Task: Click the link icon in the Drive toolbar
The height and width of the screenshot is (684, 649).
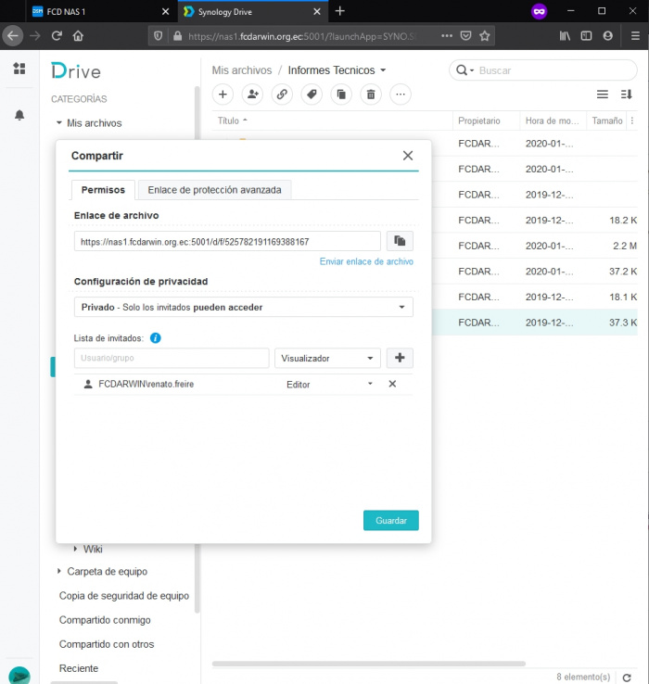Action: [282, 95]
